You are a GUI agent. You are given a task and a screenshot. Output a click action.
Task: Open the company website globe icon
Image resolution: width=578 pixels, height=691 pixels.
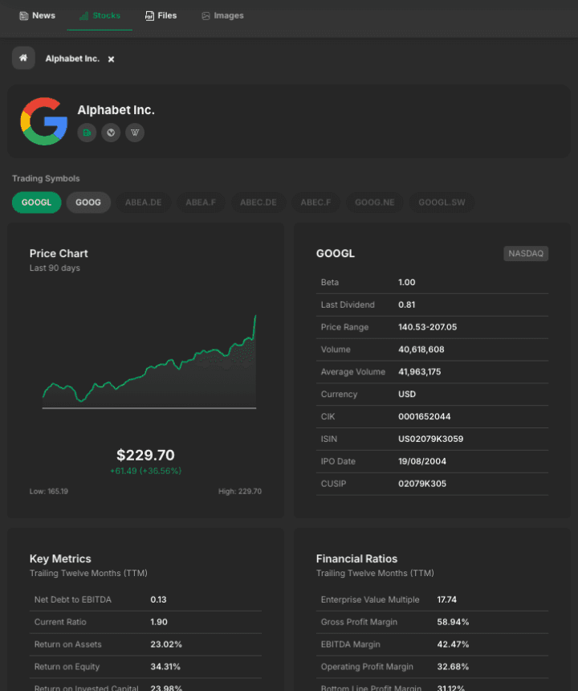click(111, 133)
